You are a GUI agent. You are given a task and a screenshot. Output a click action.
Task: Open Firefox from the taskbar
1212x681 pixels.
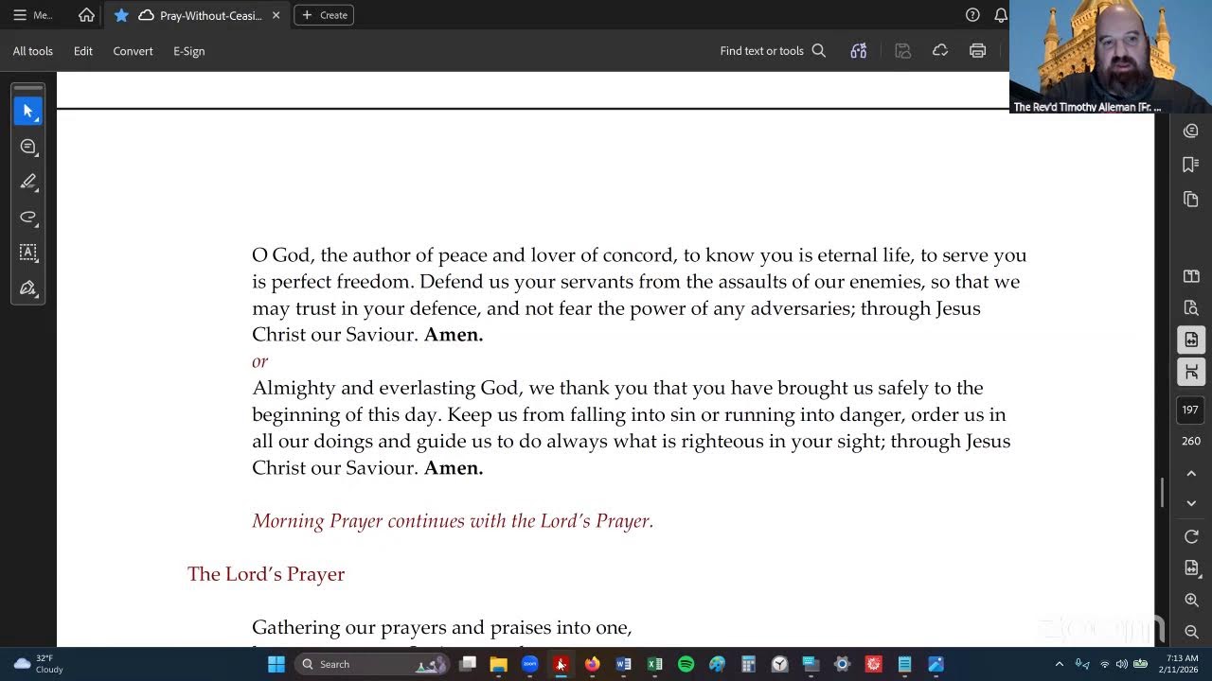click(592, 664)
